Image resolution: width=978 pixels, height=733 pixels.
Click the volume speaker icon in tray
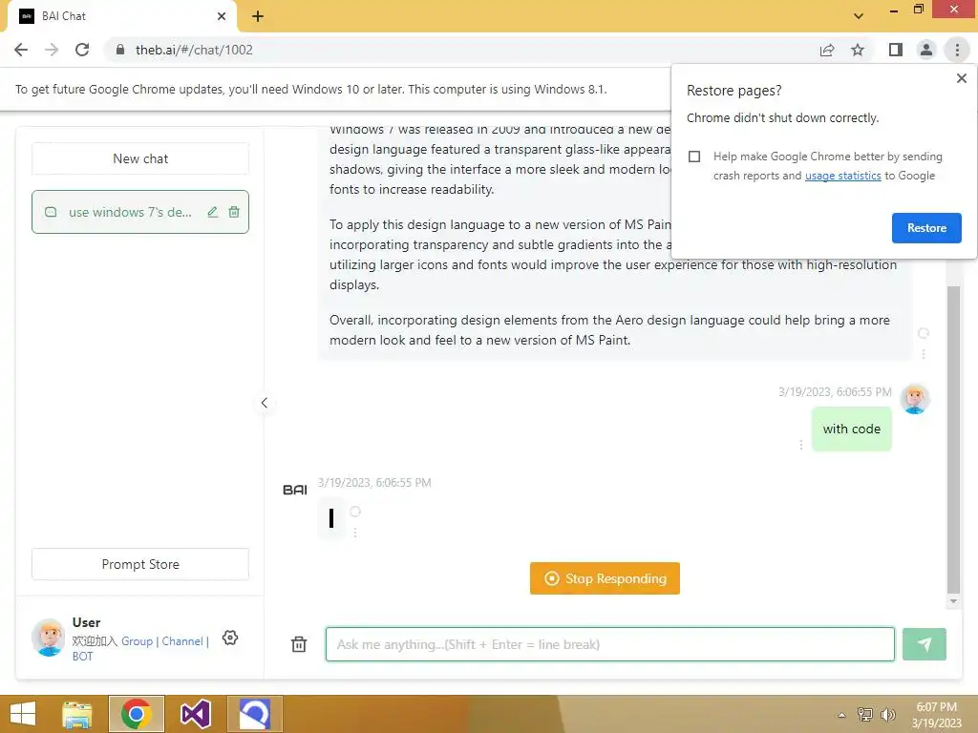[x=887, y=714]
